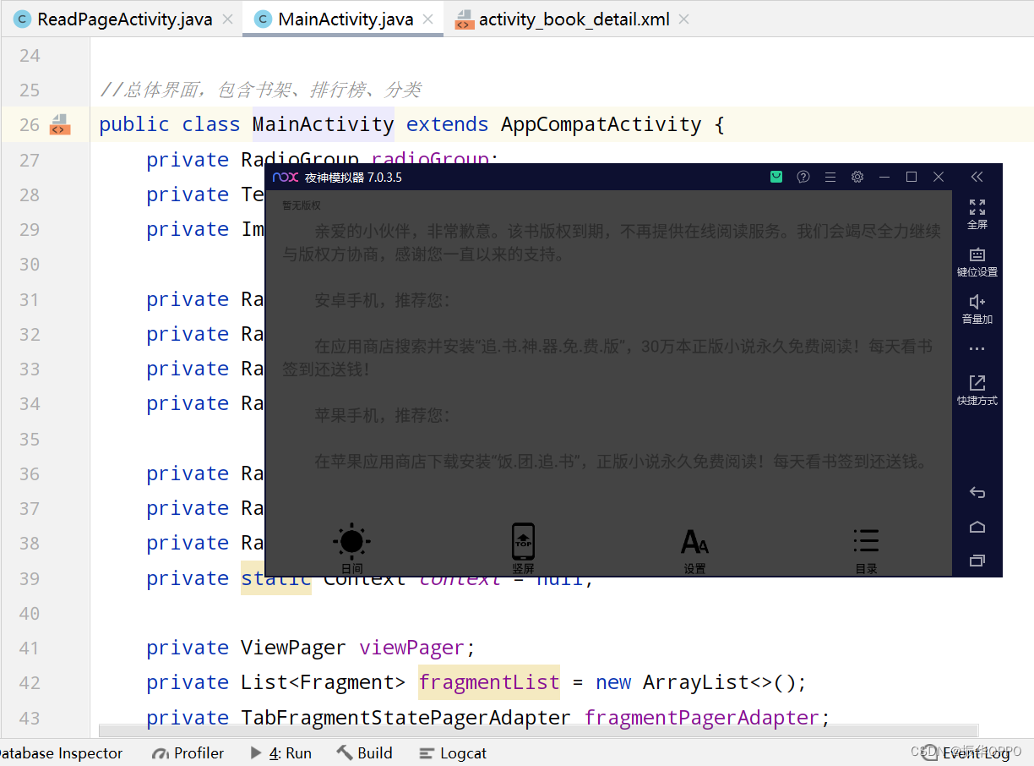Click the horizontal scrollbar under the editor
1034x766 pixels.
[538, 730]
